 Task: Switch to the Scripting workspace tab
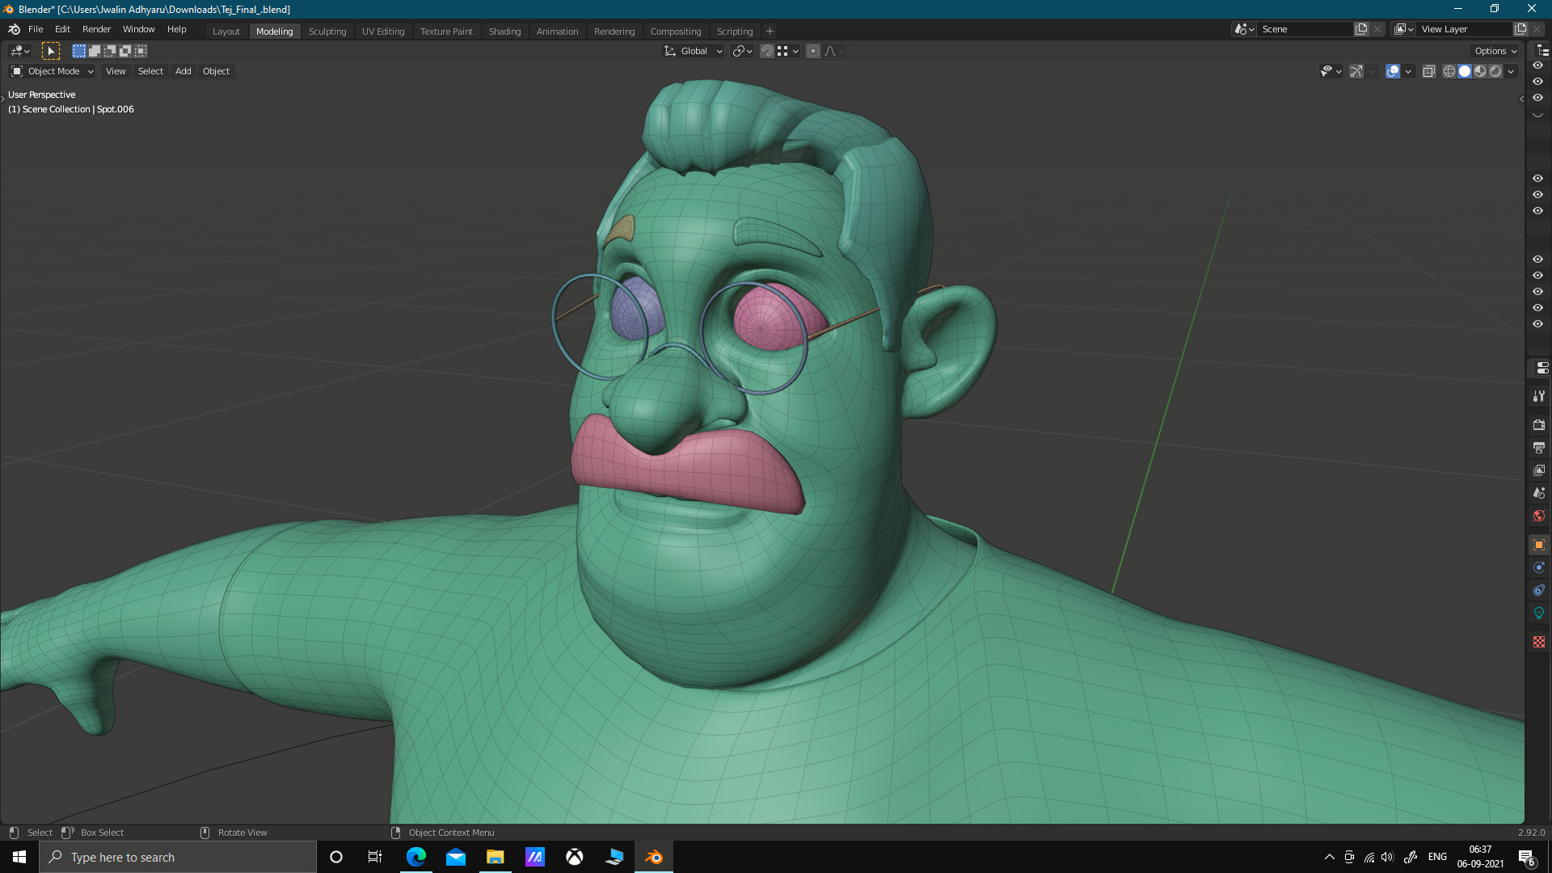735,32
